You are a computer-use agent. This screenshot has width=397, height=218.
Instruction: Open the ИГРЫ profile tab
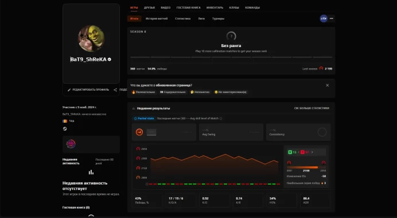[134, 7]
